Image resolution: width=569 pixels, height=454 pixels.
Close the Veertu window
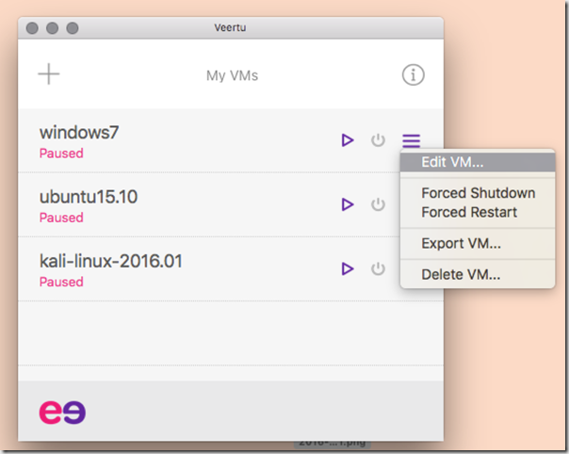pos(32,28)
